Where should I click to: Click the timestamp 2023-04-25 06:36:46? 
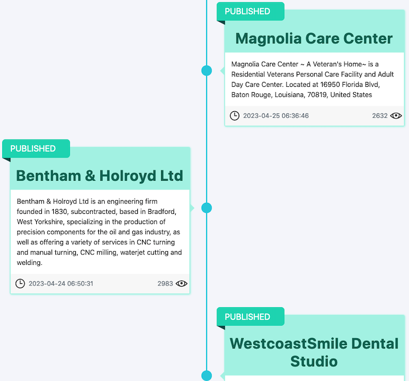pyautogui.click(x=276, y=116)
